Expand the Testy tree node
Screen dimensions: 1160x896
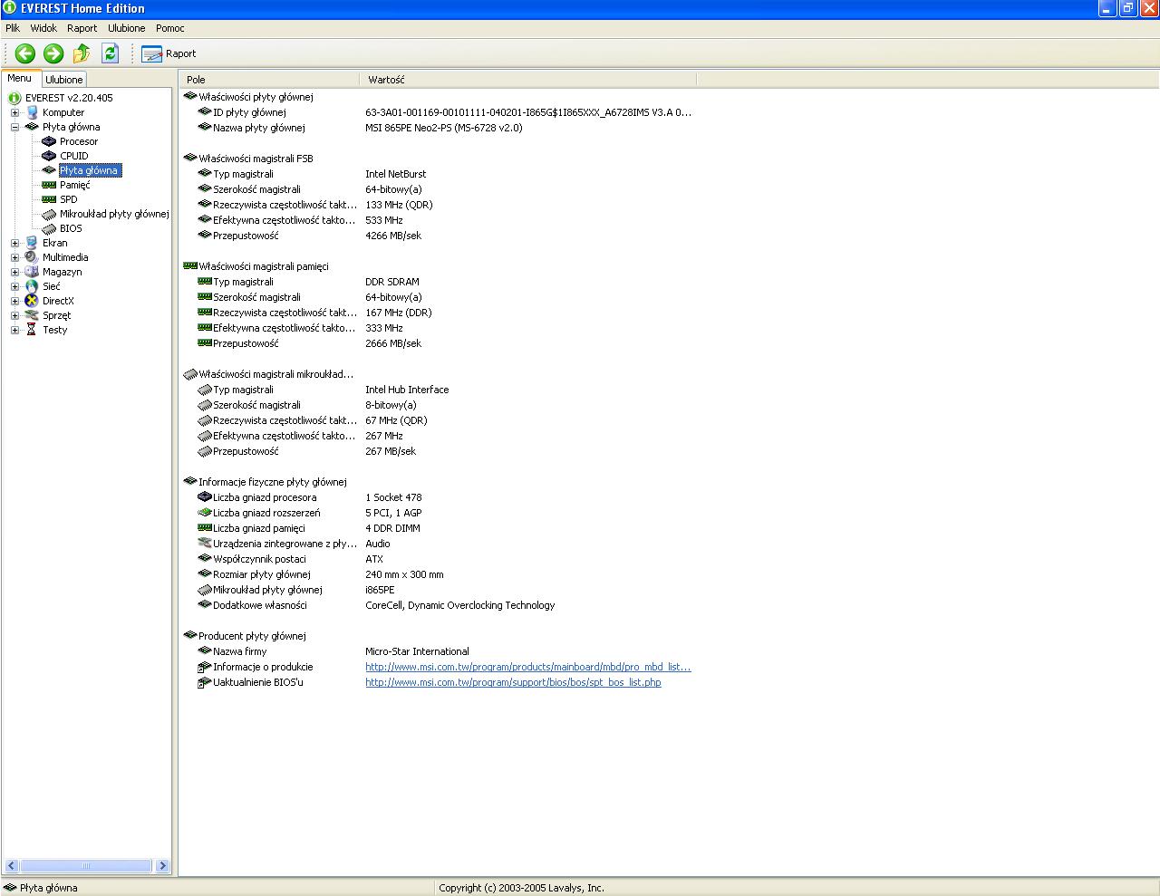(x=14, y=330)
